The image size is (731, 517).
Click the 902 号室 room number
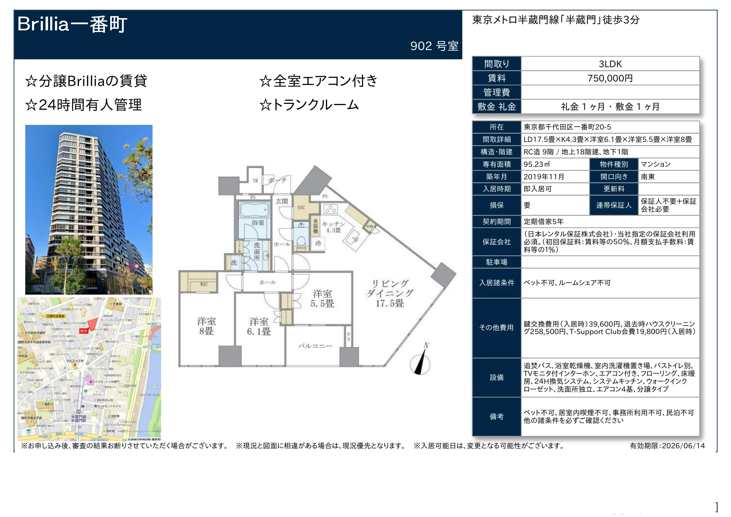click(x=434, y=46)
